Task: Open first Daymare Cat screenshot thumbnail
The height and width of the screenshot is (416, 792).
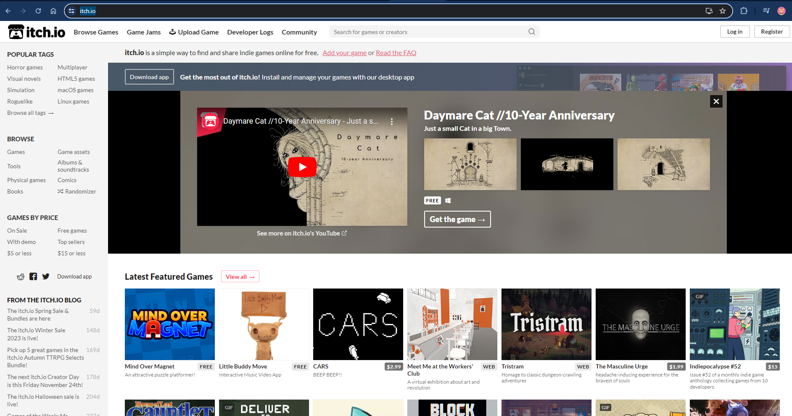Action: (x=470, y=164)
